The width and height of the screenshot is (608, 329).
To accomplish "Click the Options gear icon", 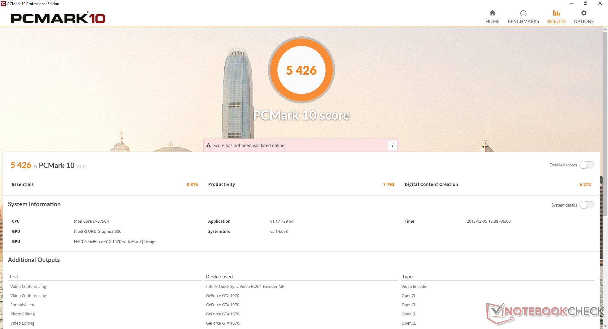I will (584, 13).
